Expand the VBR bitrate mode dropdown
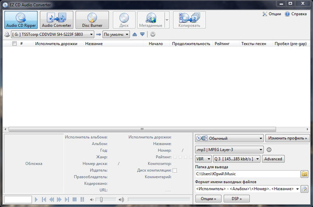This screenshot has height=207, width=313. [x=203, y=159]
